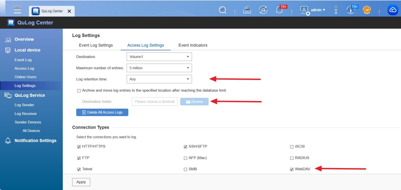
Task: Switch to the Event Indicators tab
Action: tap(193, 45)
